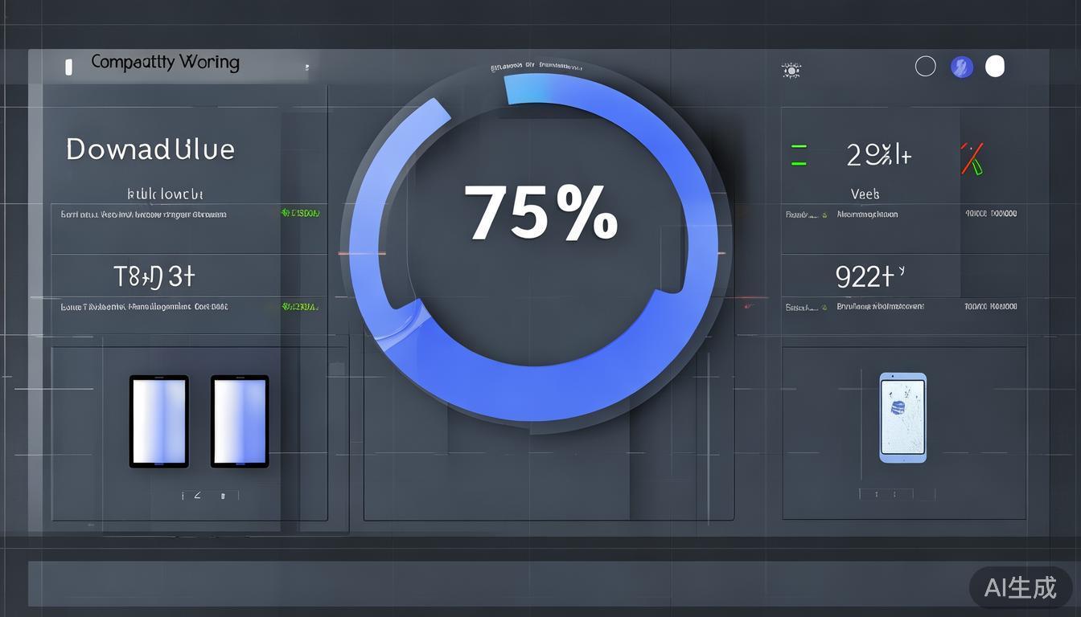Click the AI生成 badge
The image size is (1081, 617).
click(1020, 587)
